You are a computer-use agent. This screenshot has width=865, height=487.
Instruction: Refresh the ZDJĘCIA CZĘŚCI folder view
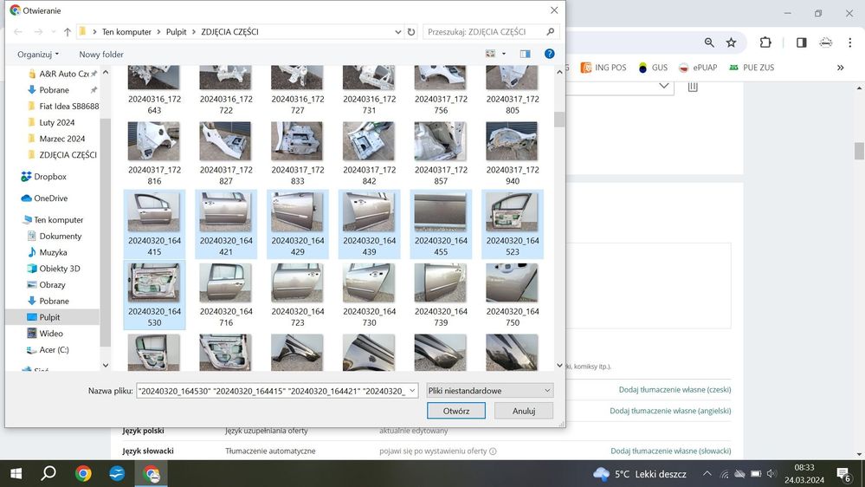pos(410,32)
